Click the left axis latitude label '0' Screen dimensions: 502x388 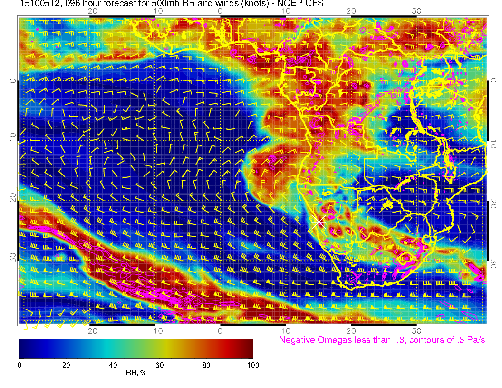click(12, 81)
